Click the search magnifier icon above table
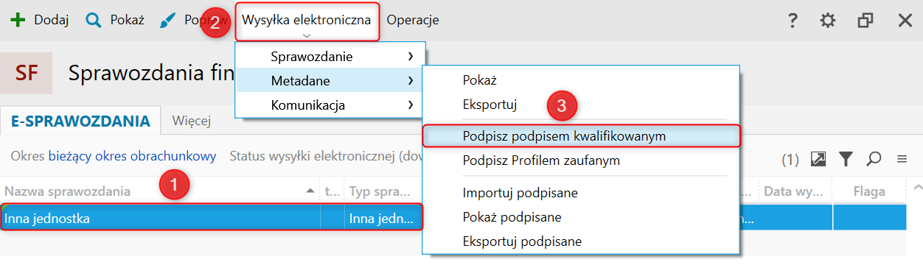923x265 pixels. point(874,158)
